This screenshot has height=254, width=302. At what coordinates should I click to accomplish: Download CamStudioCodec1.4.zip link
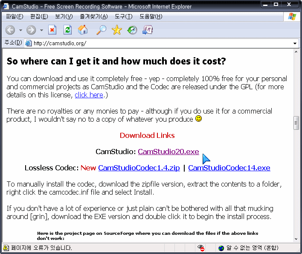point(139,168)
